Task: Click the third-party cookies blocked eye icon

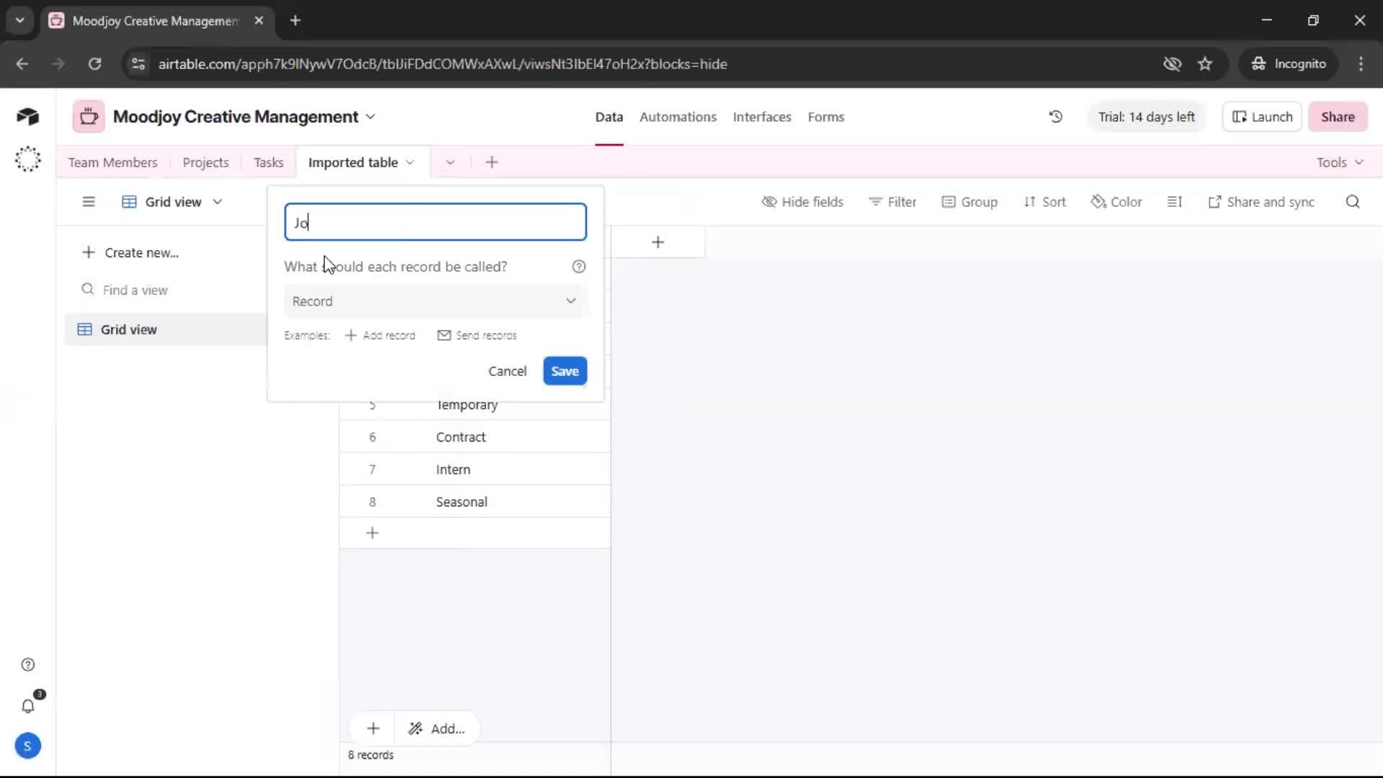Action: coord(1172,63)
